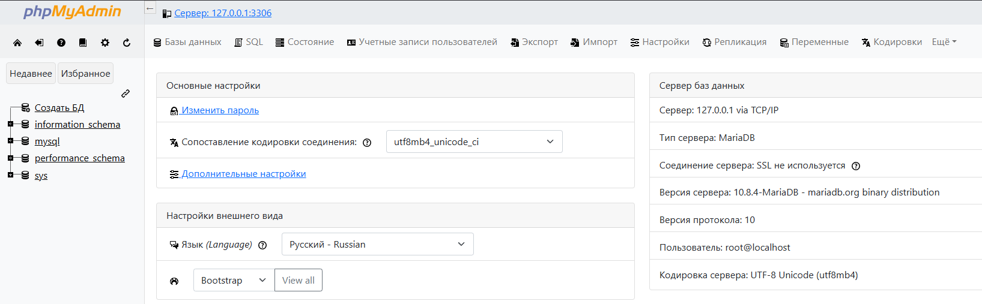The height and width of the screenshot is (304, 982).
Task: Open the sys database link
Action: click(41, 176)
